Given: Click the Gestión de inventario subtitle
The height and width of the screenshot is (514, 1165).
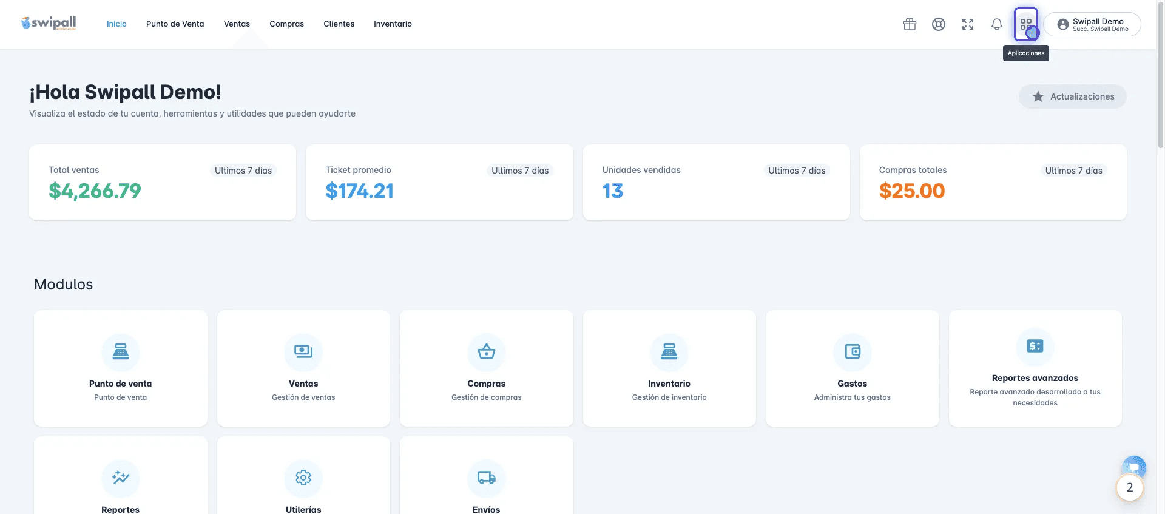Looking at the screenshot, I should click(669, 397).
